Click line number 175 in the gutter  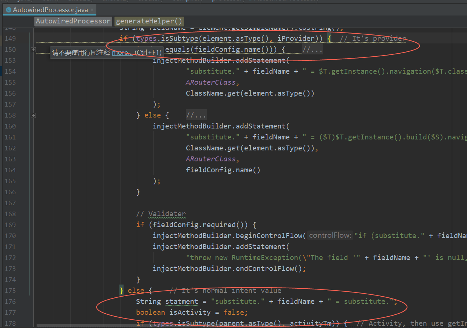(10, 291)
